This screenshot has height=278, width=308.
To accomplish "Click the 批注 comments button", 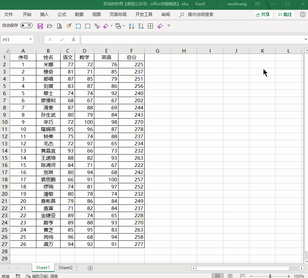I will click(285, 14).
